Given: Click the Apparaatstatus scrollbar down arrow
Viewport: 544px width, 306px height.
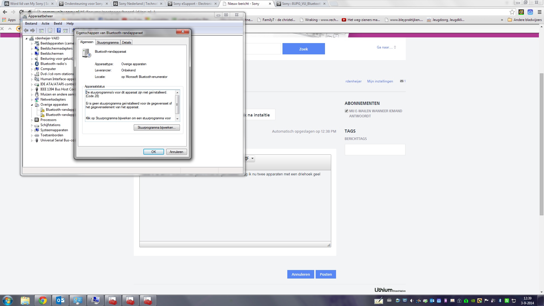Looking at the screenshot, I should point(177,119).
